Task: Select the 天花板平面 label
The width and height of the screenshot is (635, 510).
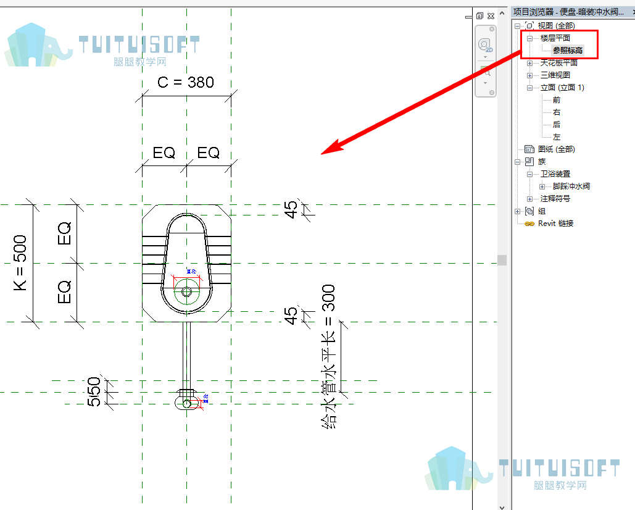Action: pos(559,63)
